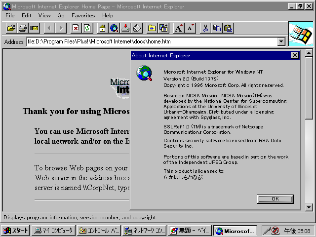316x237 pixels.
Task: Click OK in the About dialog
Action: pos(275,199)
